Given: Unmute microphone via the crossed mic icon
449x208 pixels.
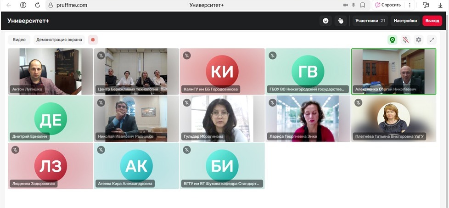Looking at the screenshot, I should click(x=405, y=40).
